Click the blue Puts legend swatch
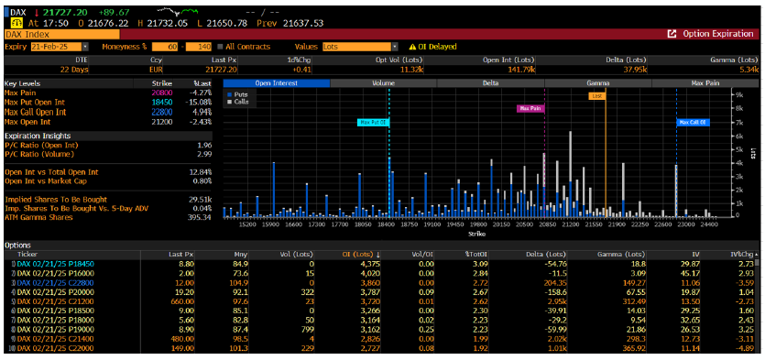Image resolution: width=765 pixels, height=360 pixels. [228, 94]
